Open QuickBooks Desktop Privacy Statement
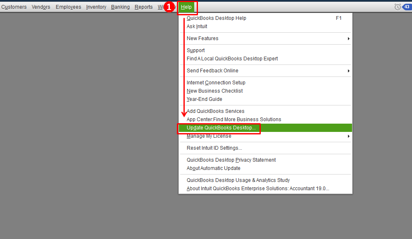412x239 pixels. click(x=265, y=160)
